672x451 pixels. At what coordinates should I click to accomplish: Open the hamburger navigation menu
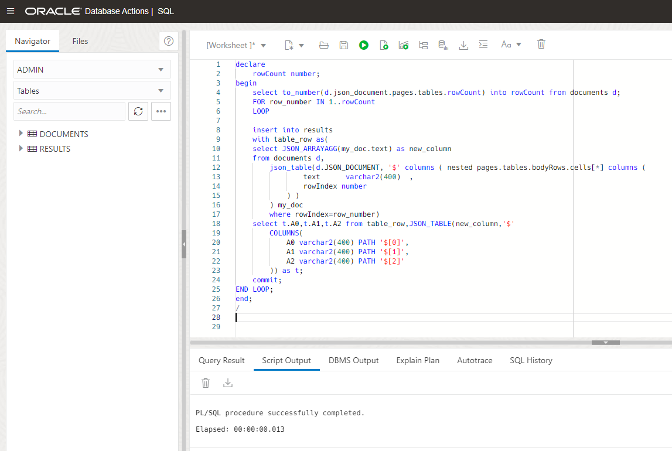(11, 11)
